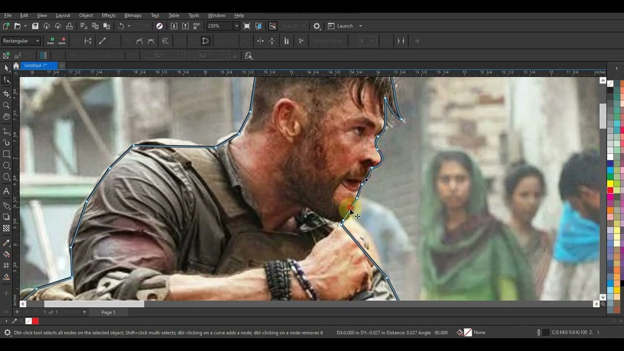624x351 pixels.
Task: Pick the red color swatch in palette
Action: [x=610, y=190]
